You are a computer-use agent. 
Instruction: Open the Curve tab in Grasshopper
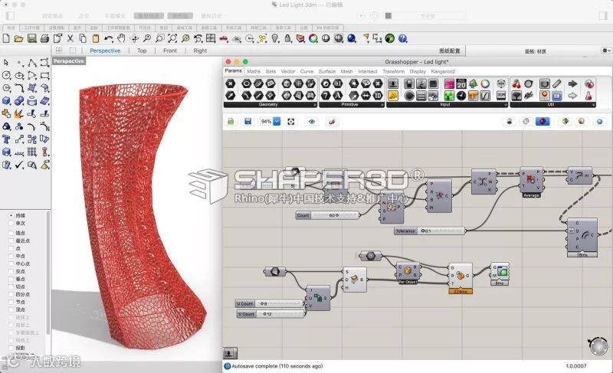coord(307,71)
